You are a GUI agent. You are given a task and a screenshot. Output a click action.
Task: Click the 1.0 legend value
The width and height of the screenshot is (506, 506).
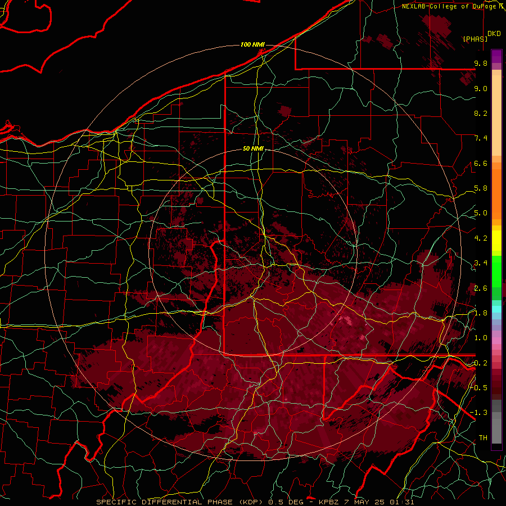(481, 338)
